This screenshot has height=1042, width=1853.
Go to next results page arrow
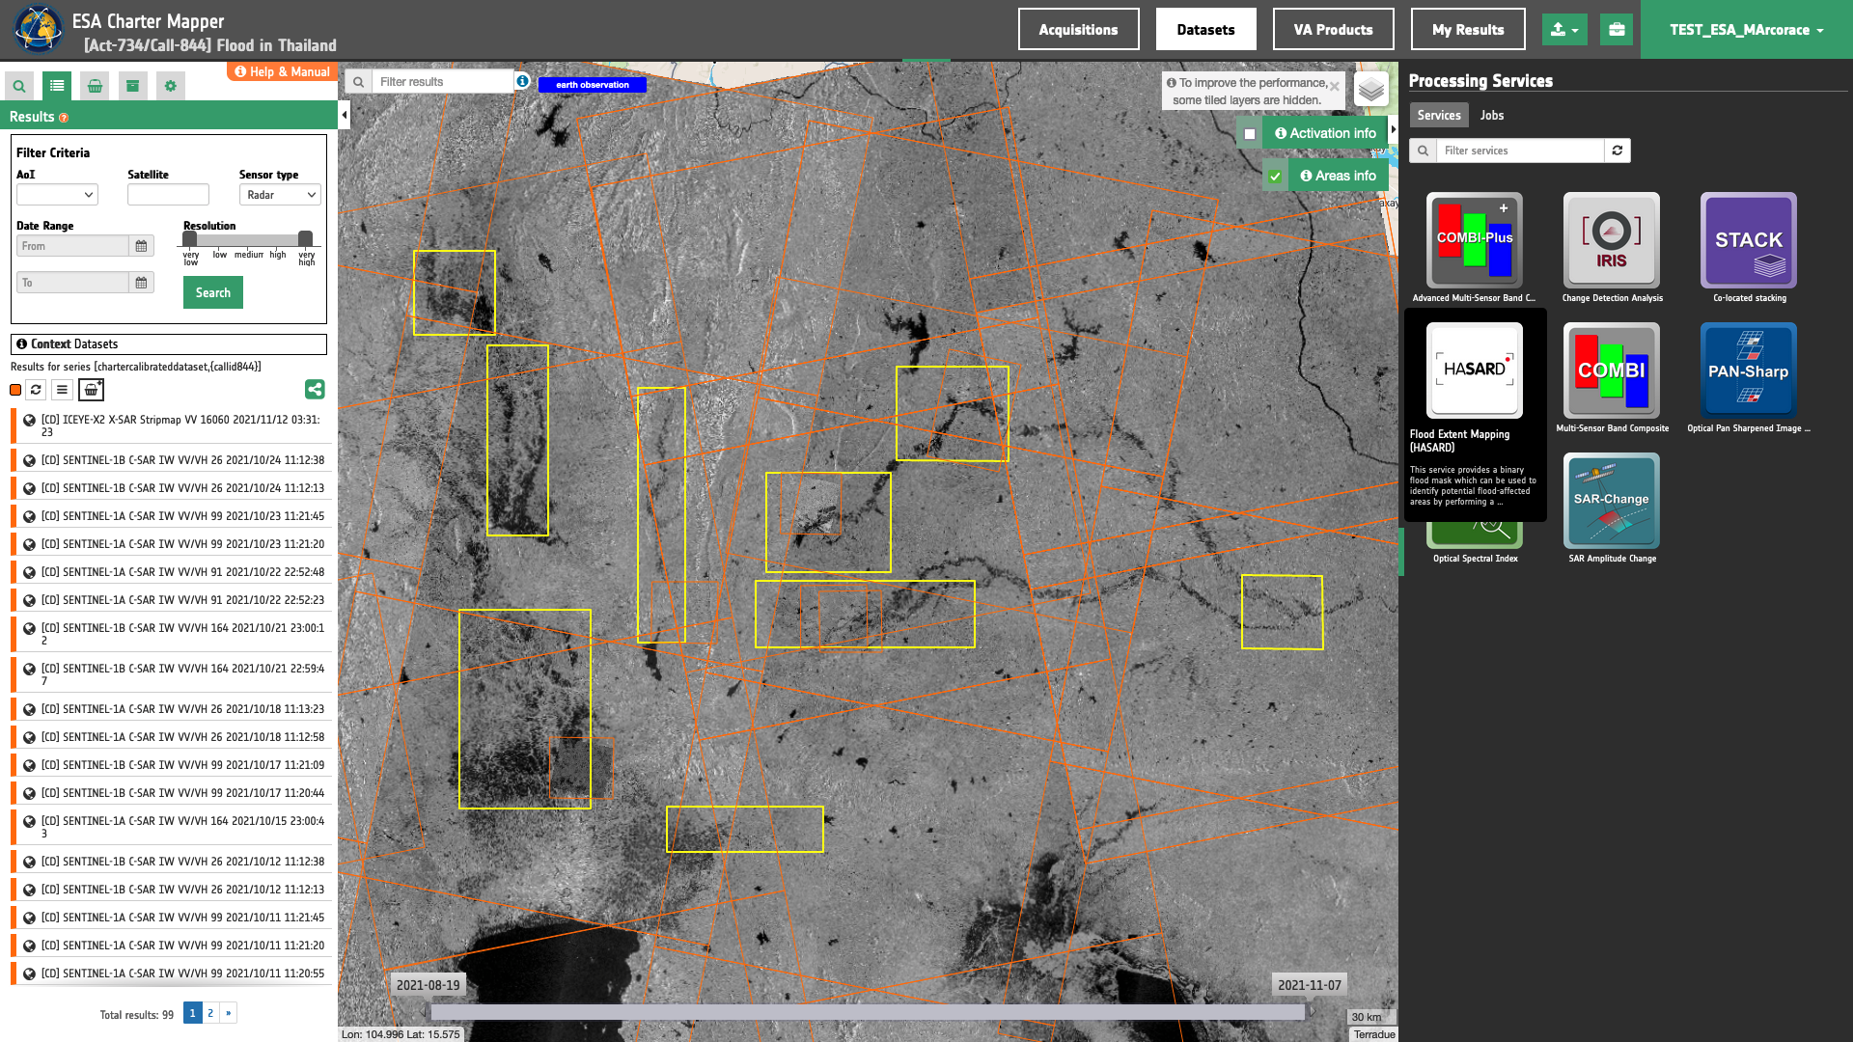(x=229, y=1013)
